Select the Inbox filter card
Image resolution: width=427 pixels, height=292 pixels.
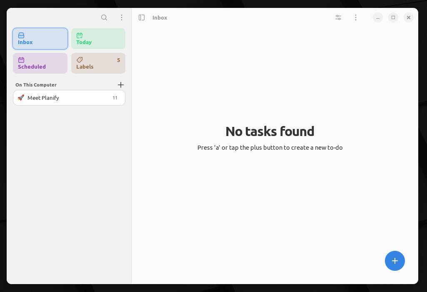pos(40,39)
